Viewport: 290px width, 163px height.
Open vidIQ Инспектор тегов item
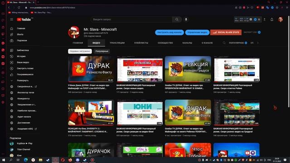tap(26, 92)
